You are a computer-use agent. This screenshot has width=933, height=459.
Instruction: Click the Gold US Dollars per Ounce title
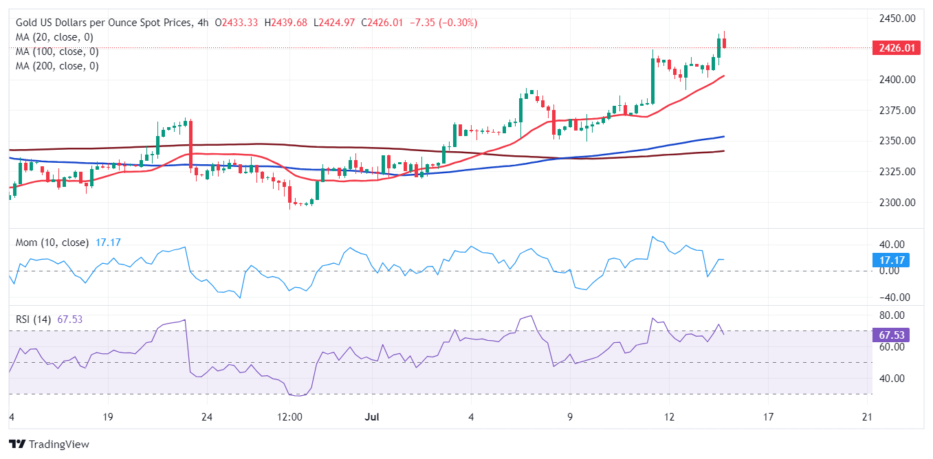pos(103,23)
